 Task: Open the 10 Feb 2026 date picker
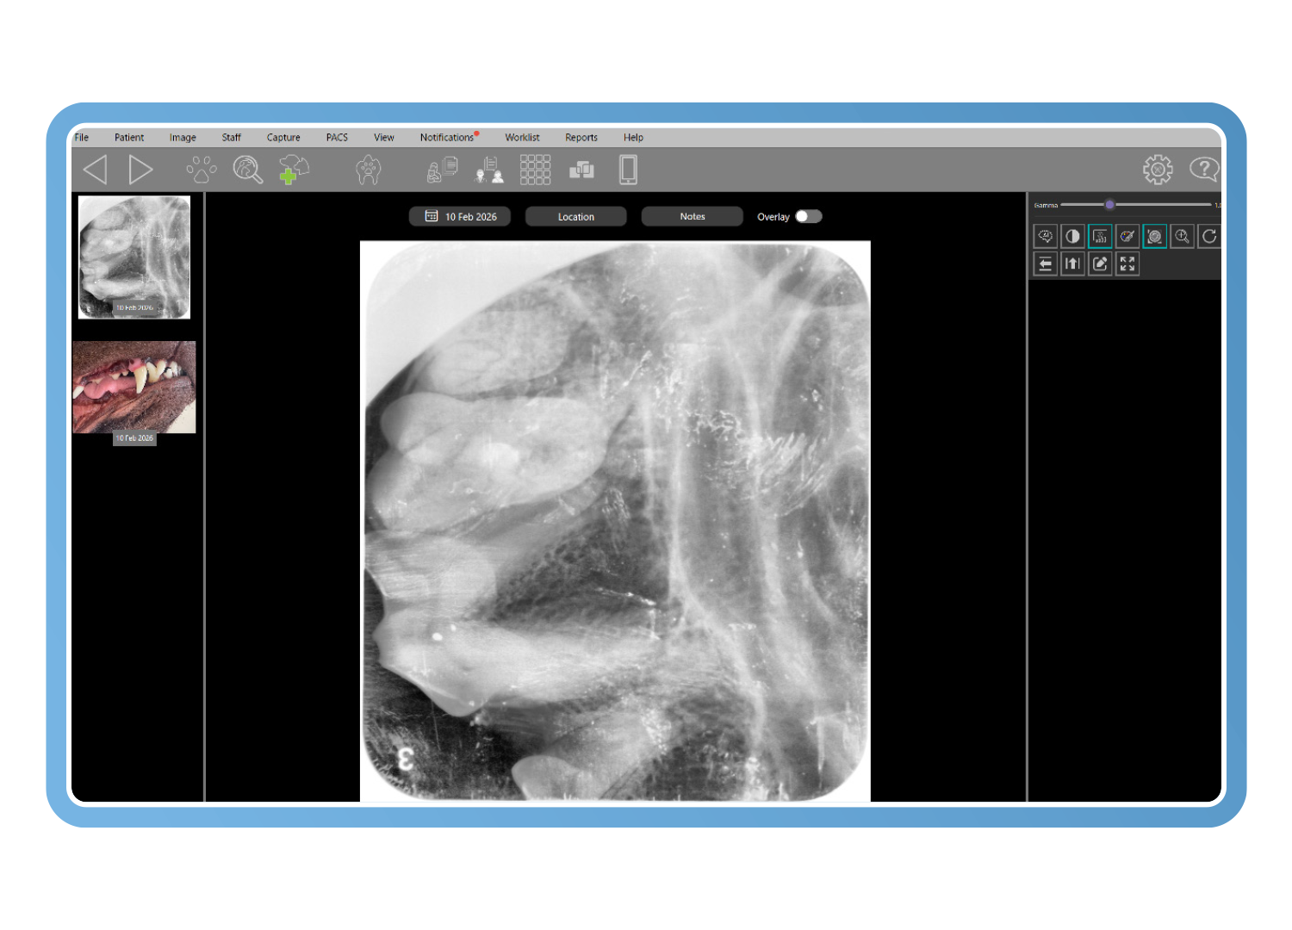pos(460,217)
